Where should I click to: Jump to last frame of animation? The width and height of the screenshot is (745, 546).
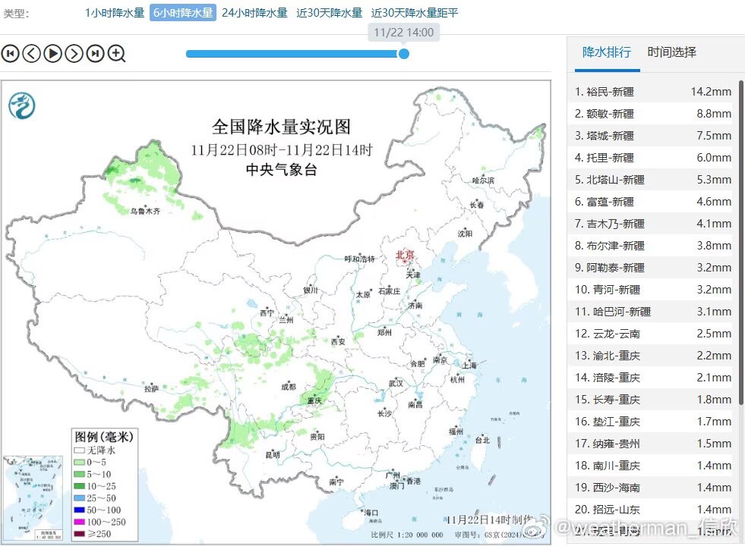[x=95, y=53]
